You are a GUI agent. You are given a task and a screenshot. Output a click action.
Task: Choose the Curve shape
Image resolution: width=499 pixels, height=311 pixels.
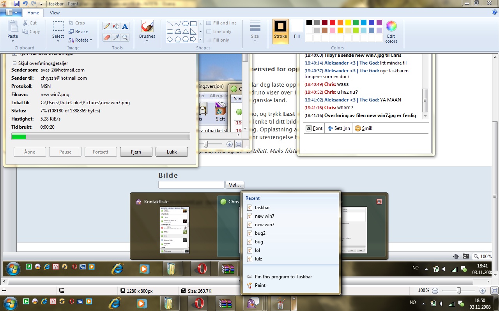(x=178, y=23)
